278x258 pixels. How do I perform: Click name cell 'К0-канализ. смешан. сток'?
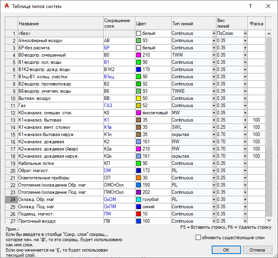point(60,113)
